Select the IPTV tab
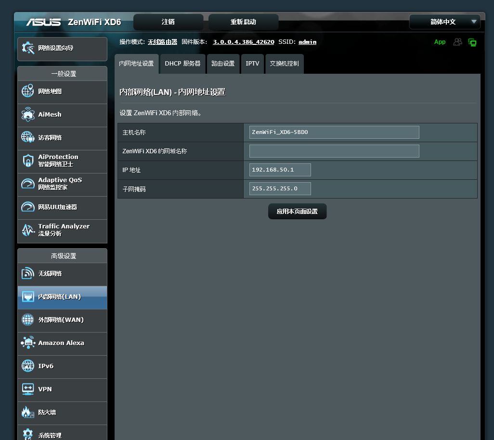The width and height of the screenshot is (494, 440). pos(252,64)
